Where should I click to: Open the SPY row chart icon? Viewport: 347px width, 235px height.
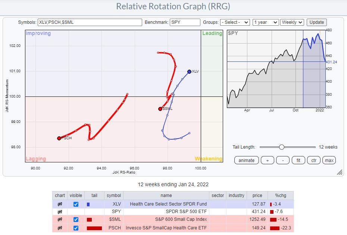point(60,212)
